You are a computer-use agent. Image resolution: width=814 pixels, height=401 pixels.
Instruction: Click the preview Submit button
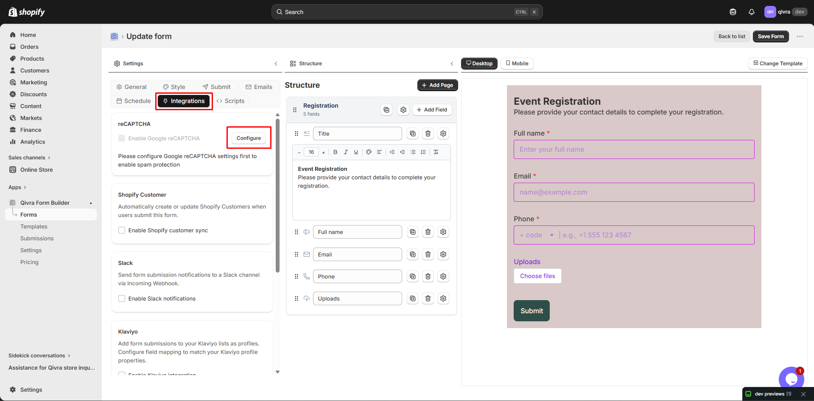(x=531, y=311)
